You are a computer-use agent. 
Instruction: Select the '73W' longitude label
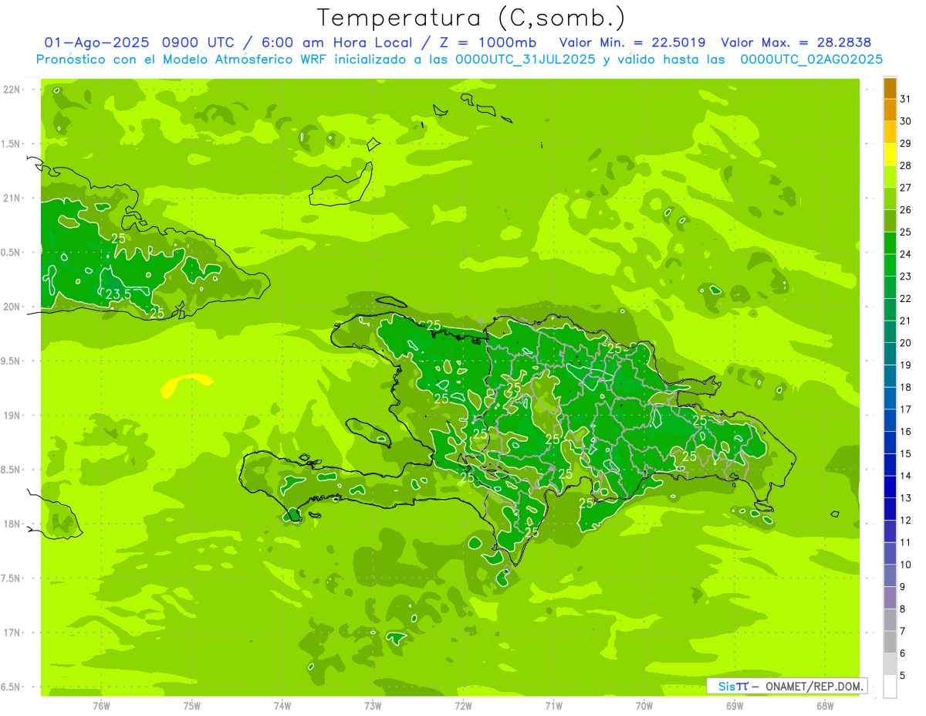click(373, 706)
